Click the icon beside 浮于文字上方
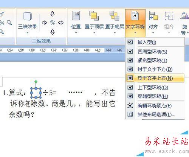Screen dimensions: 189x157 [130, 78]
